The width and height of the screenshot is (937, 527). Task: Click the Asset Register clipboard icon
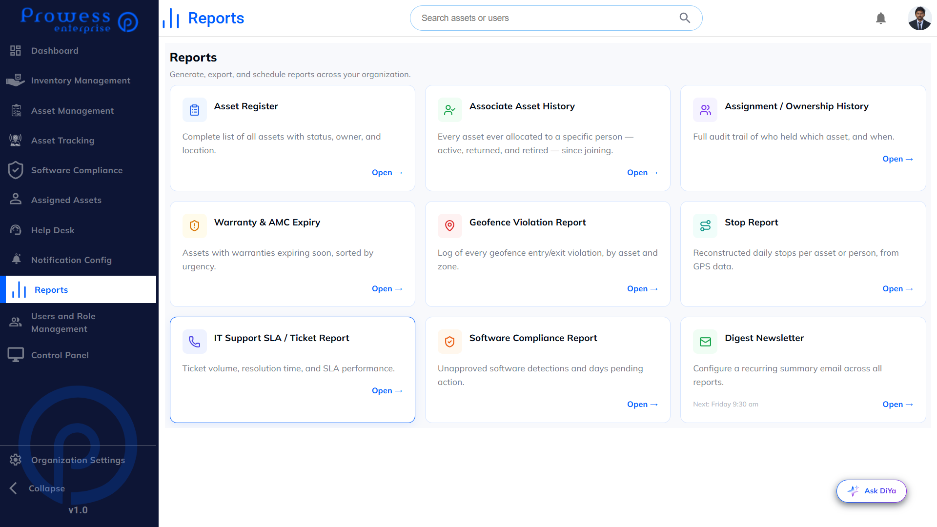coord(195,110)
